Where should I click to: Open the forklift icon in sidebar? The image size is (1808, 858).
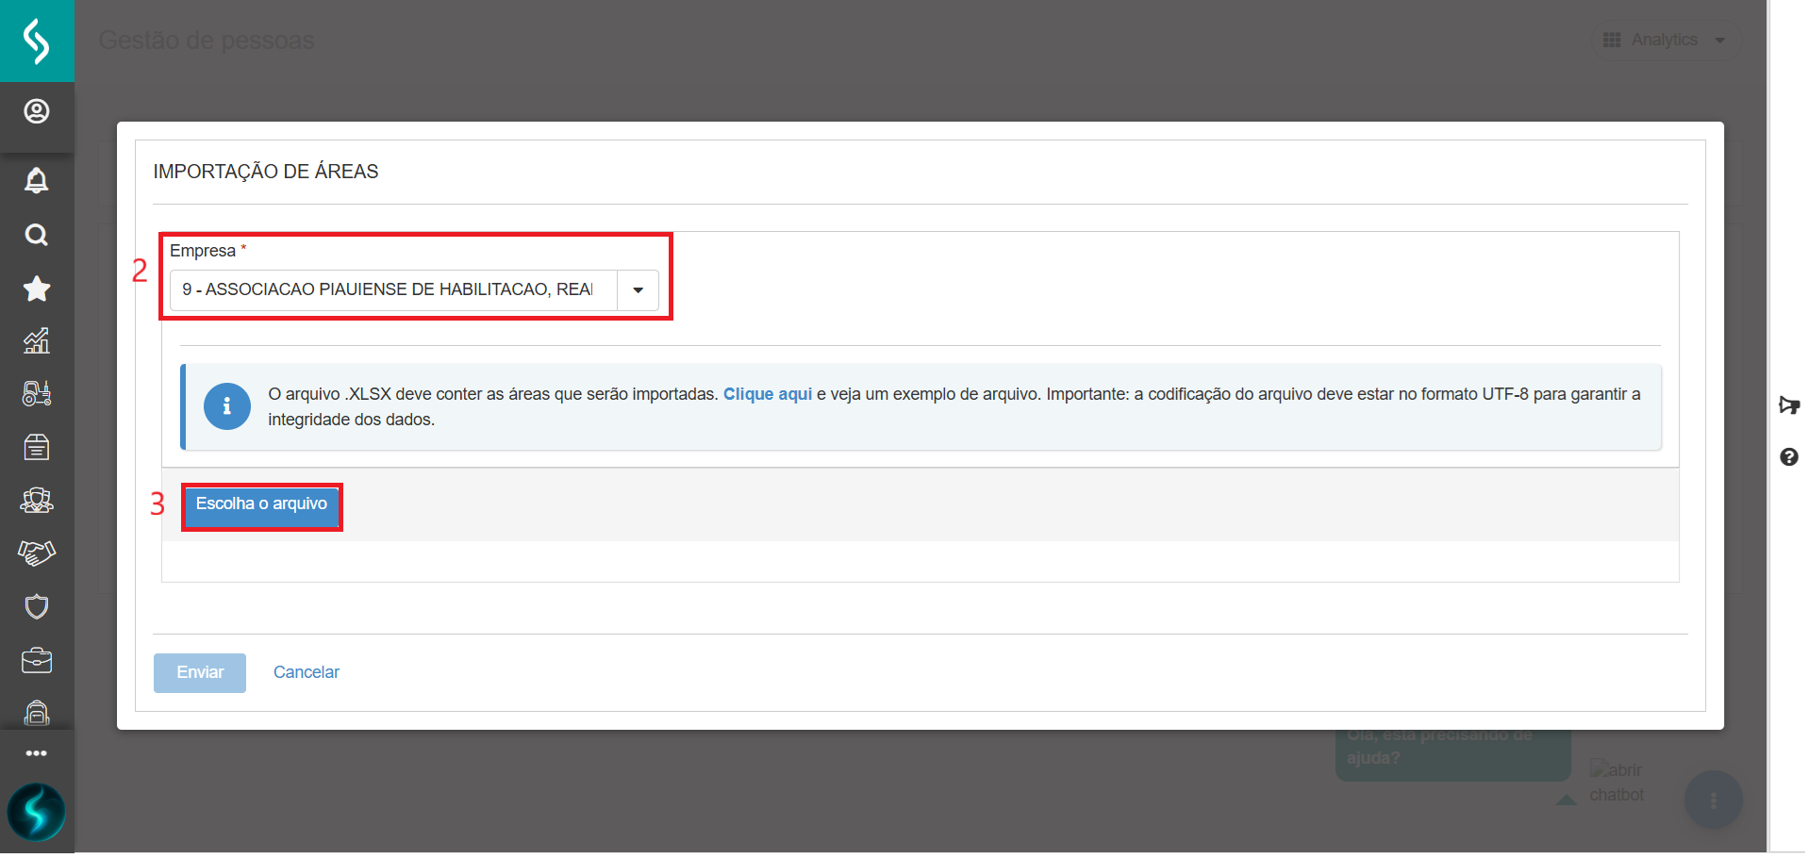pyautogui.click(x=37, y=393)
